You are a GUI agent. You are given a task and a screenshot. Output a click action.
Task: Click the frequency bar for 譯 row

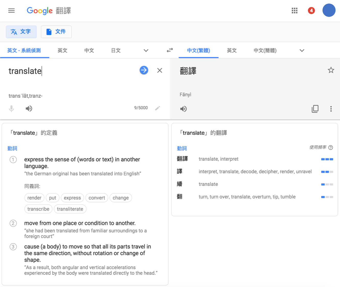[x=327, y=172]
